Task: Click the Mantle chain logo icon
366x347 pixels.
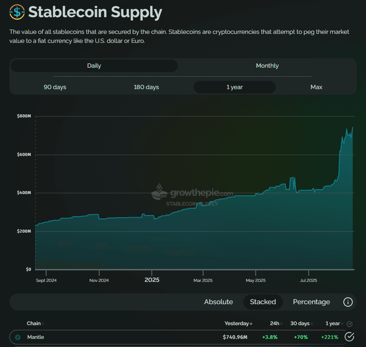Action: 18,337
